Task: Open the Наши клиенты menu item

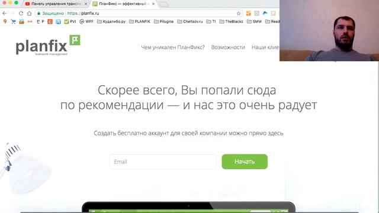Action: 265,47
